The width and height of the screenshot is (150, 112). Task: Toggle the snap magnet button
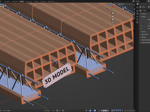point(57,110)
